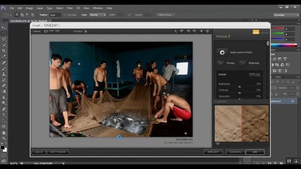This screenshot has width=301, height=169.
Task: Click Intersect with selection icon in options bar
Action: (x=32, y=15)
